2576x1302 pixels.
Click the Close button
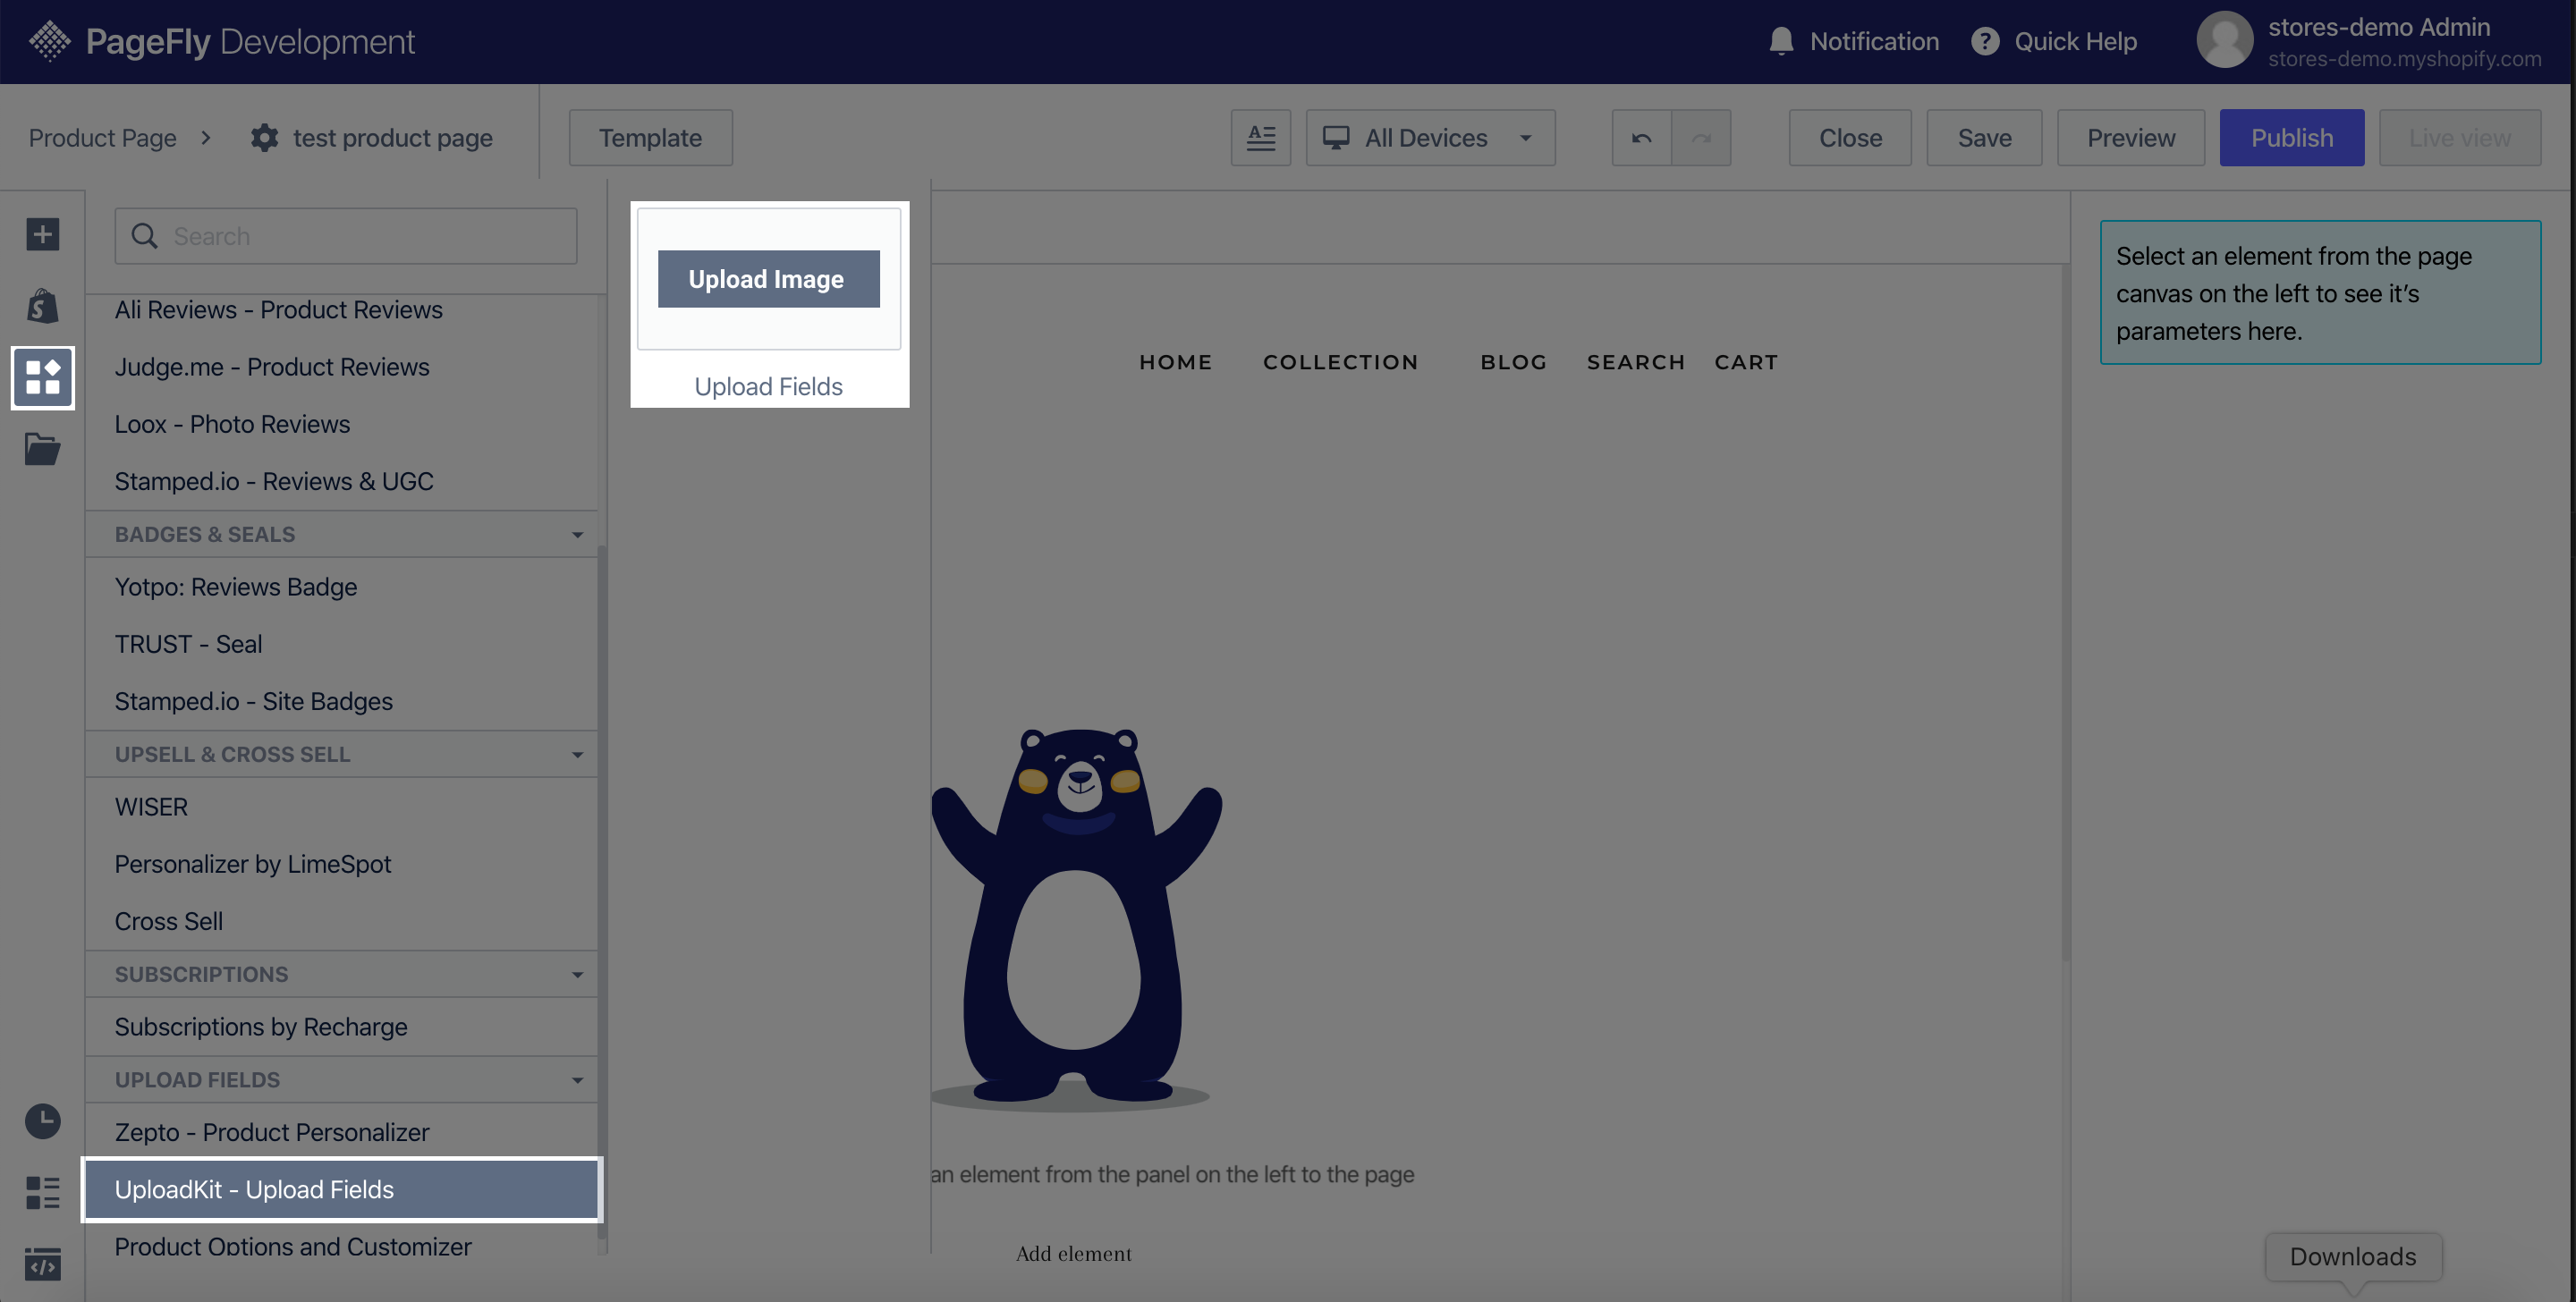[1850, 137]
